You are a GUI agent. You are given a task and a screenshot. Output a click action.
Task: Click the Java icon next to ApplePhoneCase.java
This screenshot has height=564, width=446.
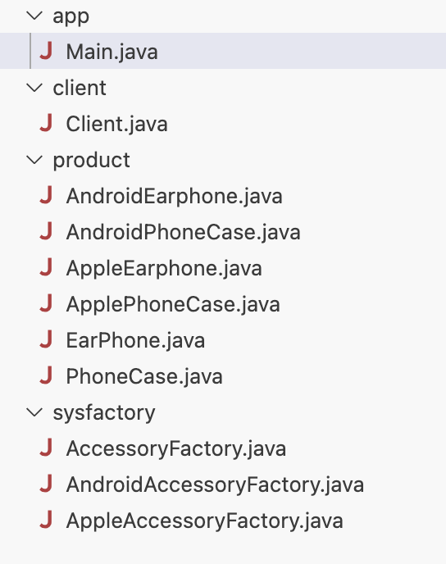click(47, 303)
